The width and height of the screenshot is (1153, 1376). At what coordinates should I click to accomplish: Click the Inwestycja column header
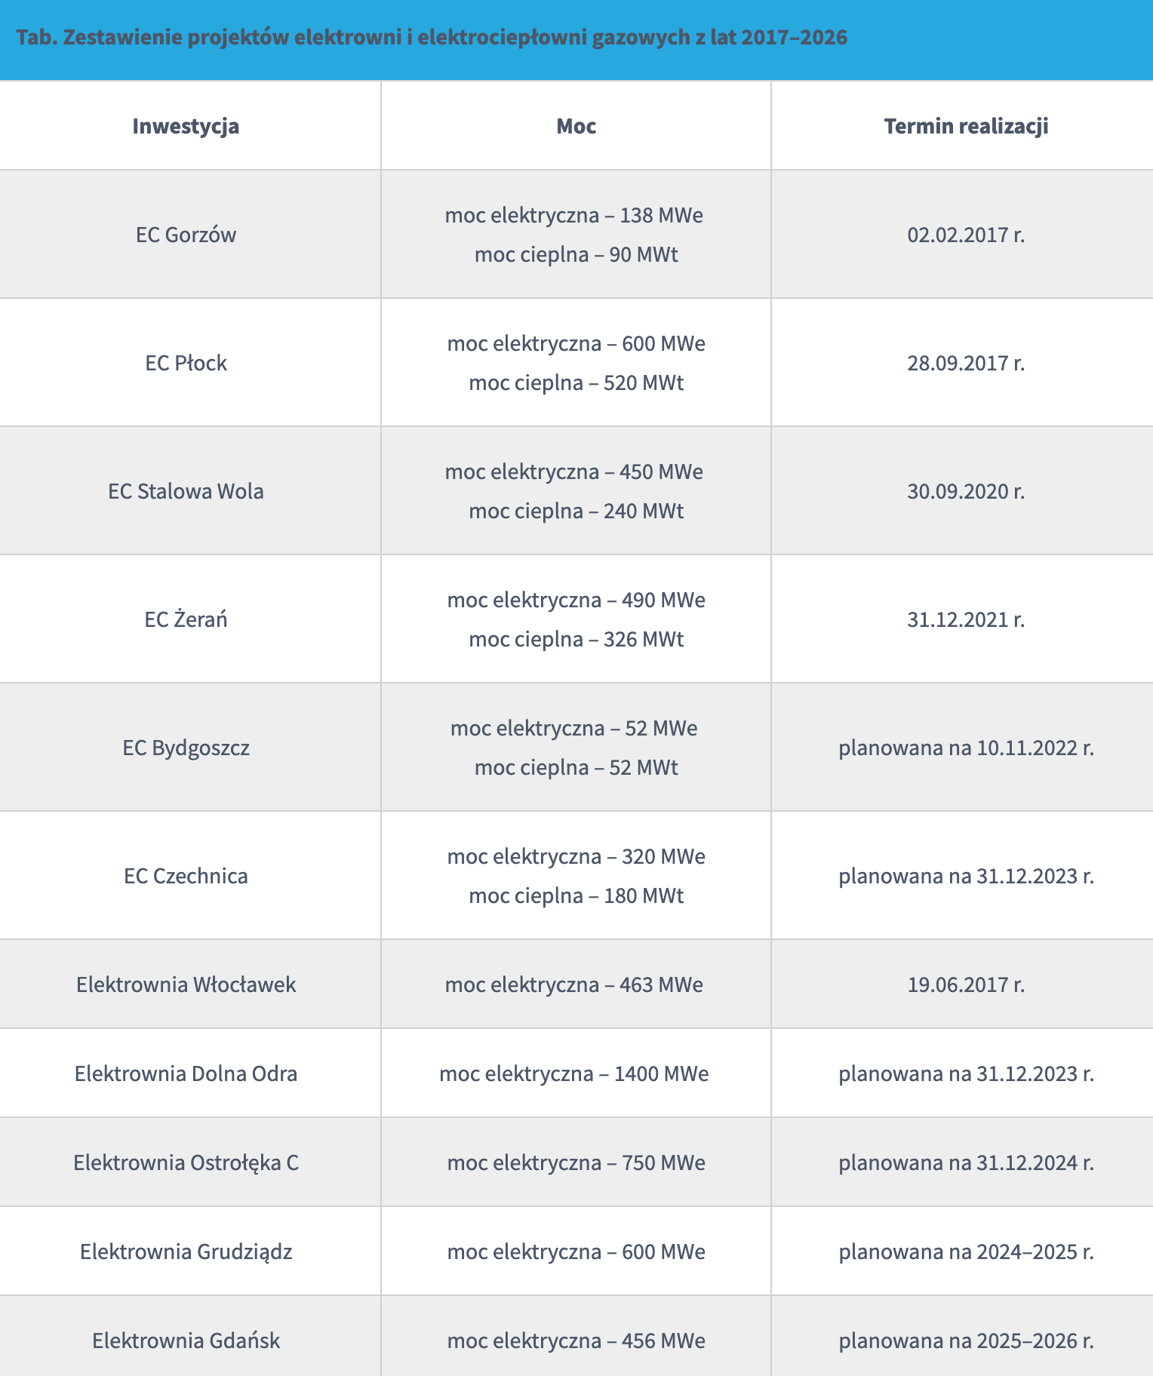(186, 126)
